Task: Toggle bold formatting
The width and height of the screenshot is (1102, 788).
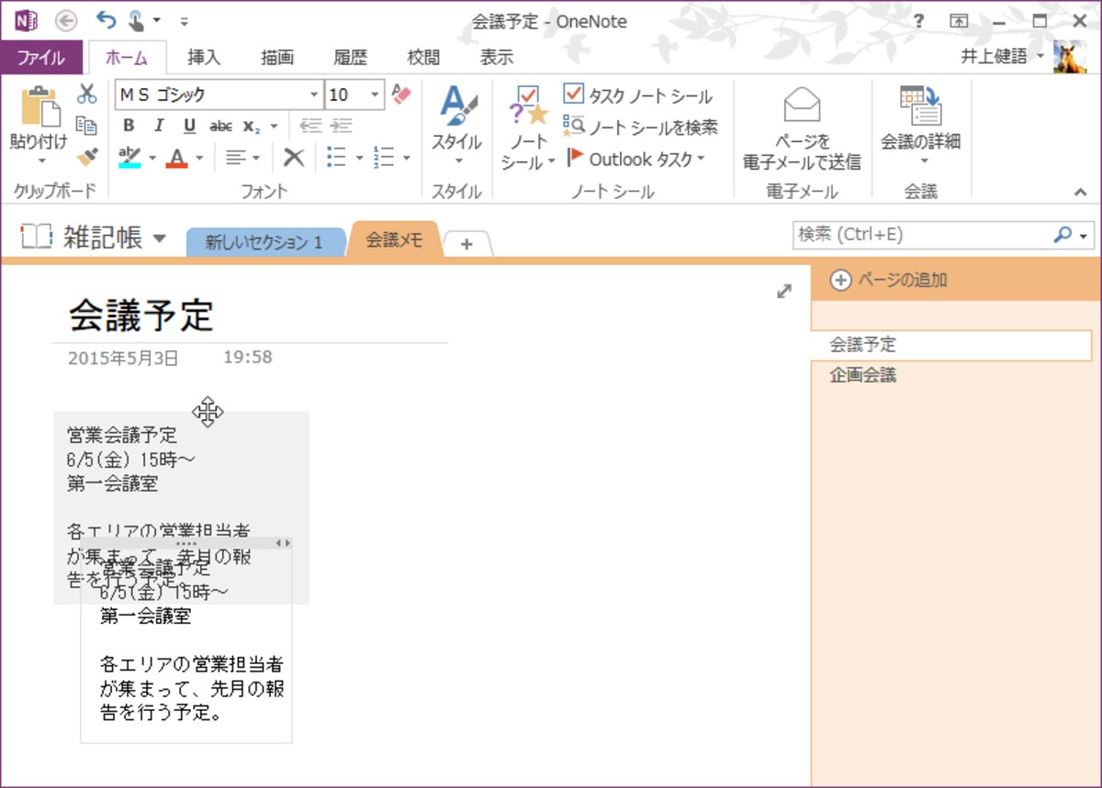Action: pos(129,126)
